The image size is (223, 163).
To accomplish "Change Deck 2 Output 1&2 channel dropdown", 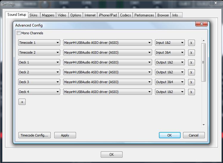I will [170, 72].
